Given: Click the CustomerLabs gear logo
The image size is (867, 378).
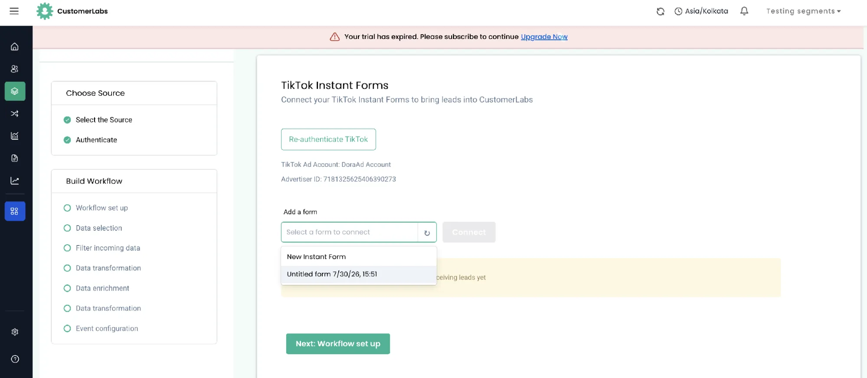Looking at the screenshot, I should point(45,11).
